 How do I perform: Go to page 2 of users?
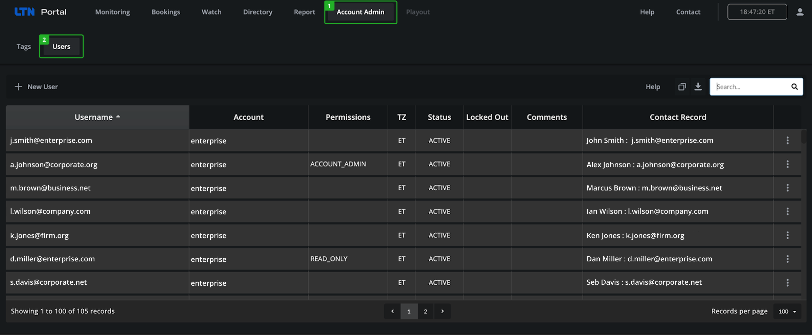click(x=426, y=311)
